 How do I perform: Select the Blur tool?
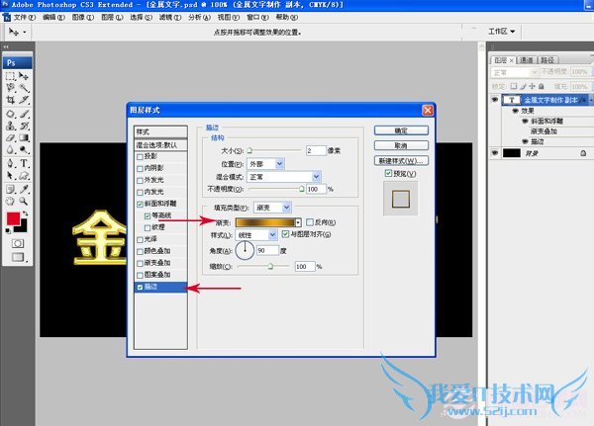[10, 150]
